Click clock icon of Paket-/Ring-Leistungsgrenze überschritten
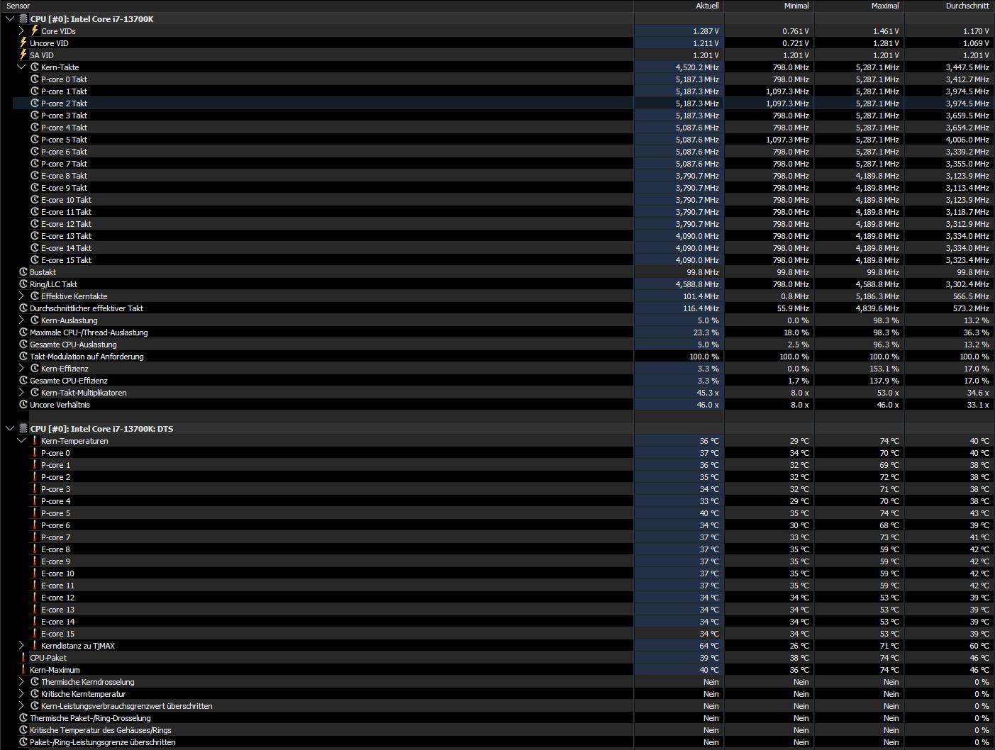 [x=23, y=742]
